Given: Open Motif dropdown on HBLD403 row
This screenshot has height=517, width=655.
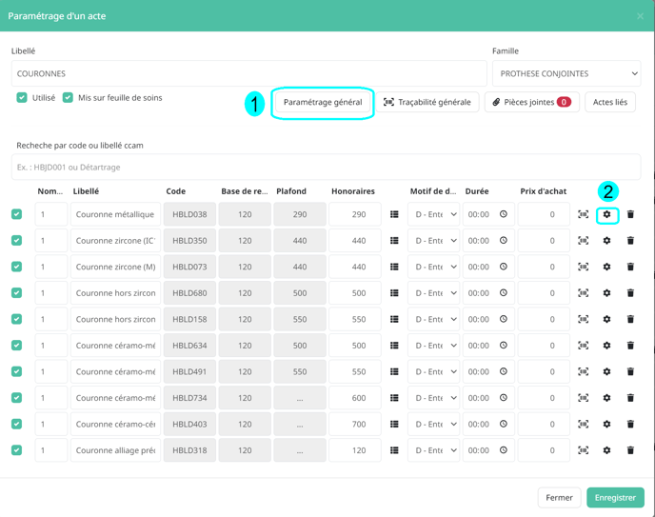Looking at the screenshot, I should click(433, 424).
